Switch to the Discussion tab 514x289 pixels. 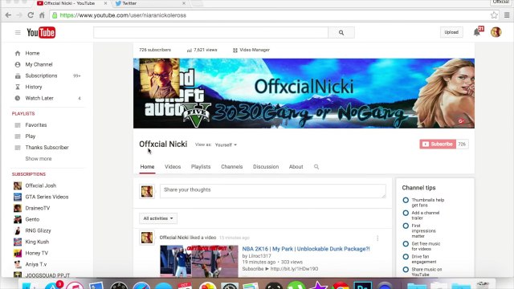click(x=266, y=167)
